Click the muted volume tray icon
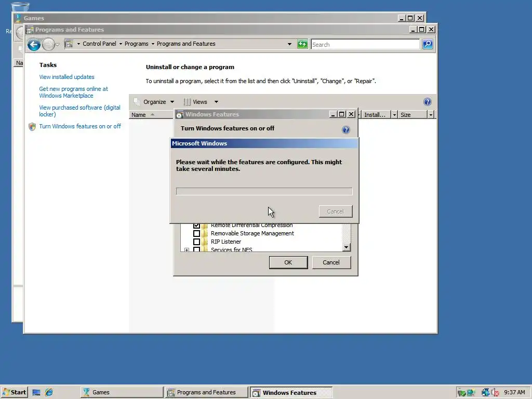 (x=495, y=393)
